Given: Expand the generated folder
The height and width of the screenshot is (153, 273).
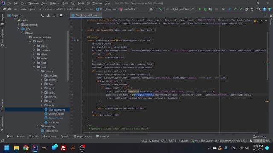Looking at the screenshot, I should [x=19, y=25].
